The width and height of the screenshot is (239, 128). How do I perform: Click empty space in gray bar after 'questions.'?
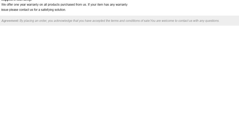click(x=229, y=21)
